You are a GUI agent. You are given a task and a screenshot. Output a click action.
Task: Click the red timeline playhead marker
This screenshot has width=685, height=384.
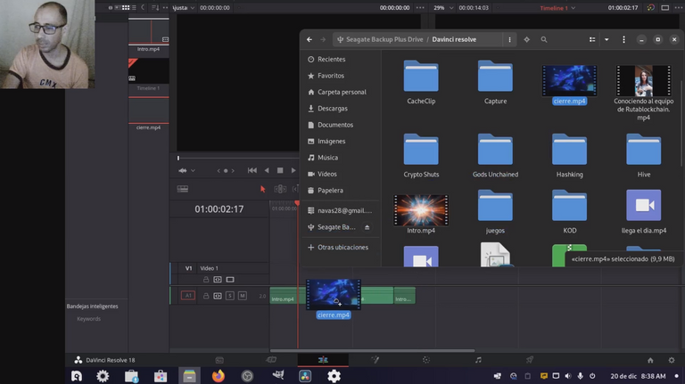pos(298,203)
